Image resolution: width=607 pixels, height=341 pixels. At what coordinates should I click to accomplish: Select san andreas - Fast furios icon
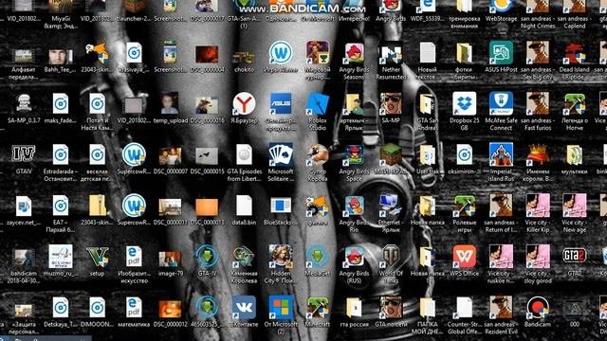pyautogui.click(x=538, y=103)
